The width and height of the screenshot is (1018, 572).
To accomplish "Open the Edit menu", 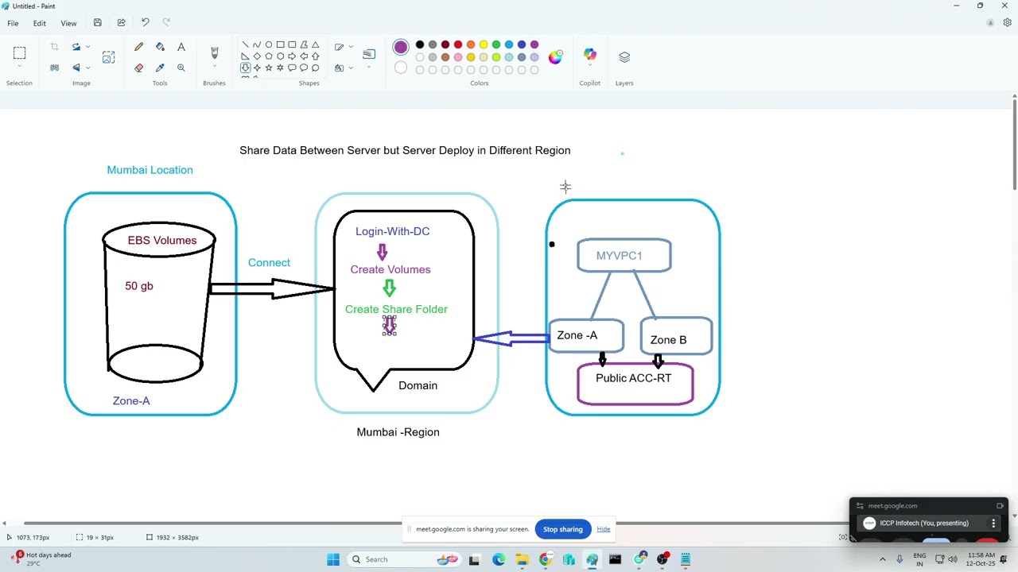I will pos(39,23).
